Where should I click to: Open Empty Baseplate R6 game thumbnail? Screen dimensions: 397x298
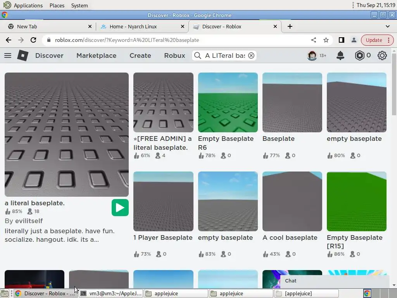pyautogui.click(x=228, y=102)
